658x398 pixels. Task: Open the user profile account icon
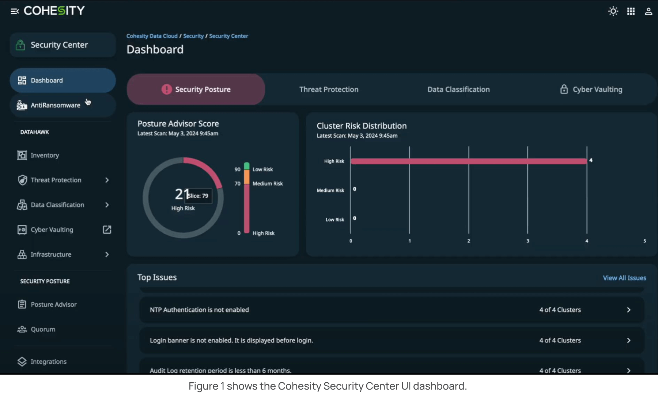click(648, 11)
